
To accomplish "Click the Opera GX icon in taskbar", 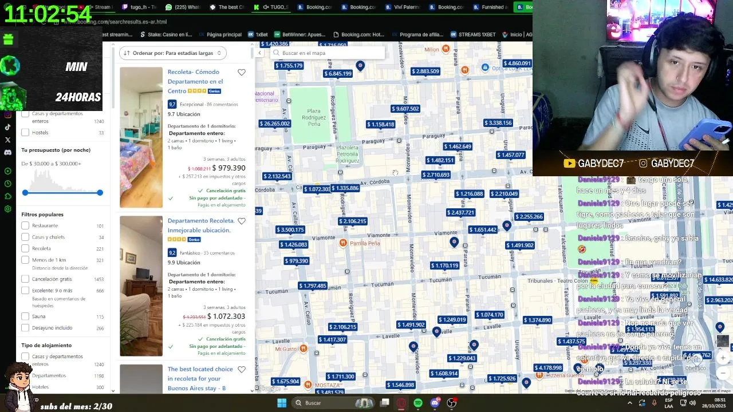I will [x=401, y=403].
